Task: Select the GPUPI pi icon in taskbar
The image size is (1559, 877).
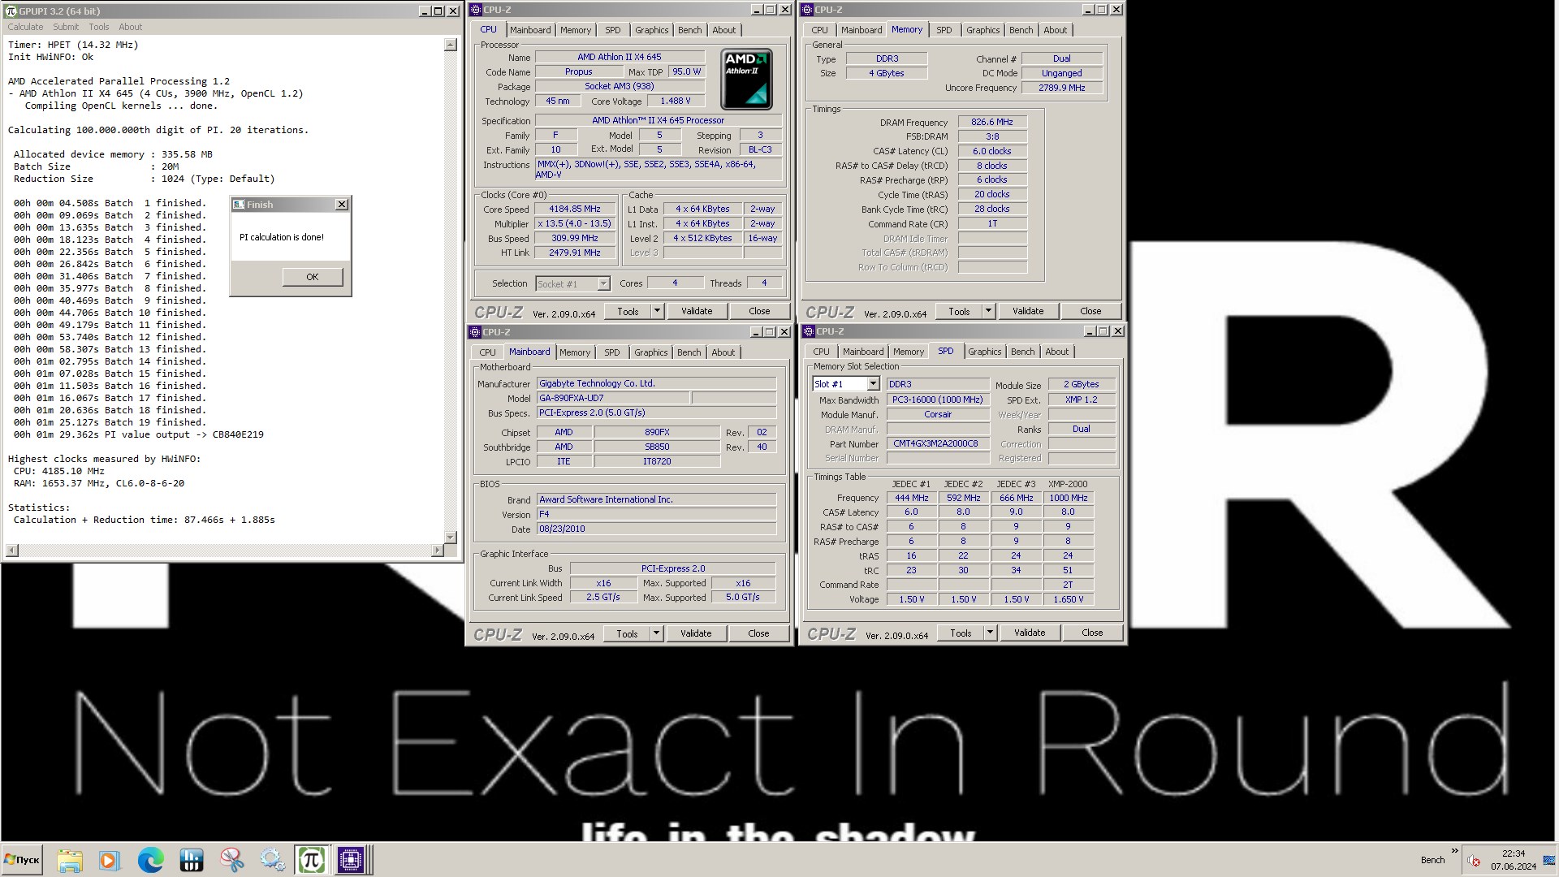Action: coord(312,860)
